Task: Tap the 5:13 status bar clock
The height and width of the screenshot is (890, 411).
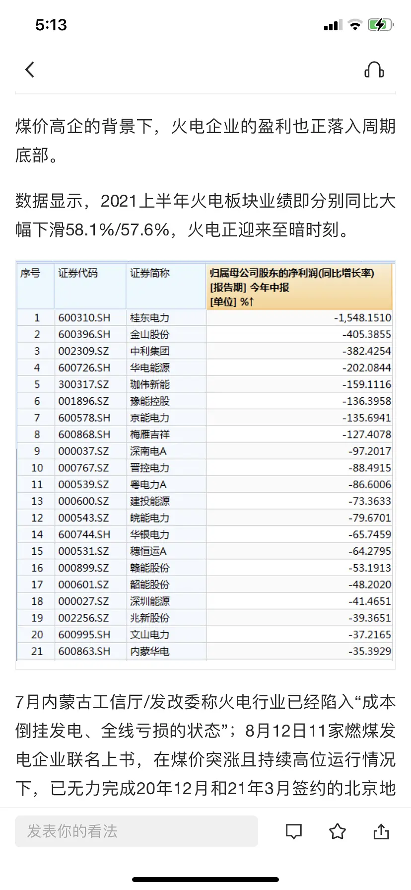Action: (x=51, y=25)
